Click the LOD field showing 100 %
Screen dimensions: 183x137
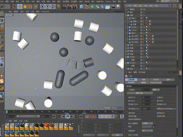(146, 109)
